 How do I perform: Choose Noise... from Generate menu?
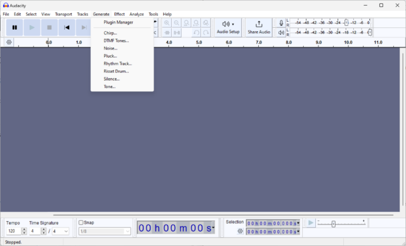tap(122, 48)
